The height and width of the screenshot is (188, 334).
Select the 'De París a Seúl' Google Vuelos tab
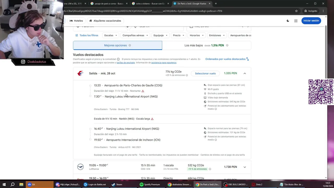[x=192, y=4]
